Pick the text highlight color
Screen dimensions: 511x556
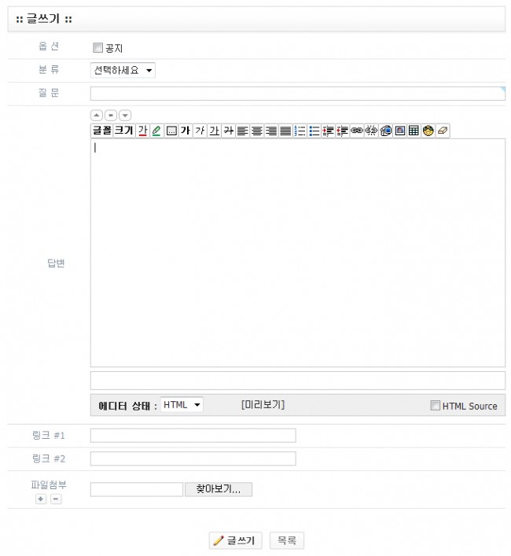pyautogui.click(x=156, y=131)
